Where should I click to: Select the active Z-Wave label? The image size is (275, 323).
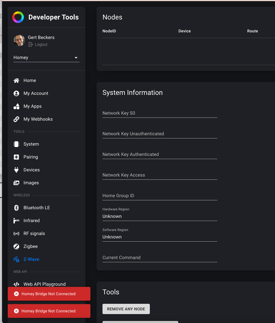(x=31, y=259)
